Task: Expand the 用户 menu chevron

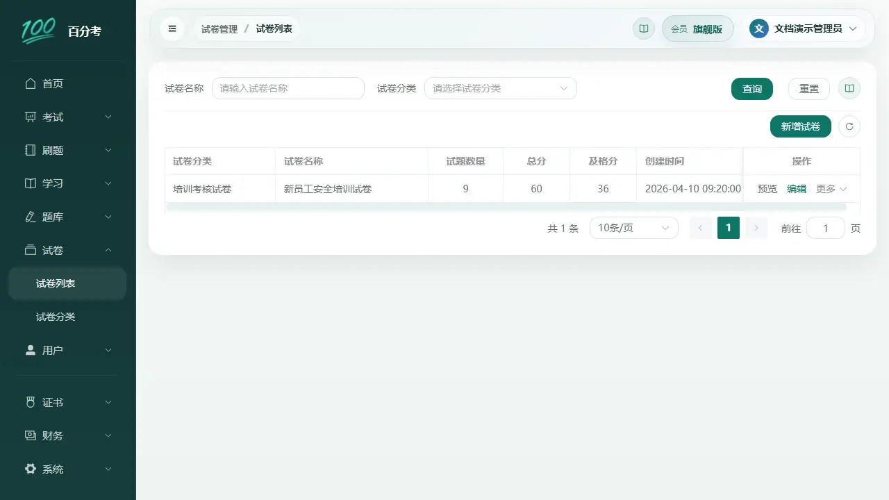Action: (108, 350)
